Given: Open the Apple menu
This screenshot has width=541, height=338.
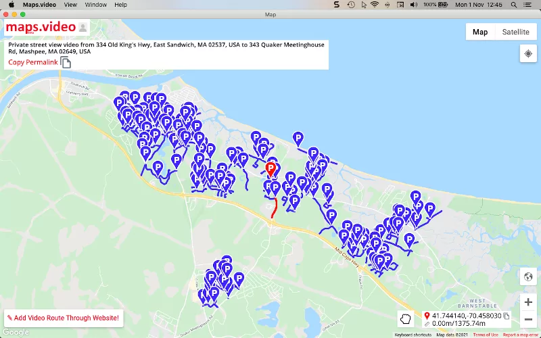Looking at the screenshot, I should 11,5.
